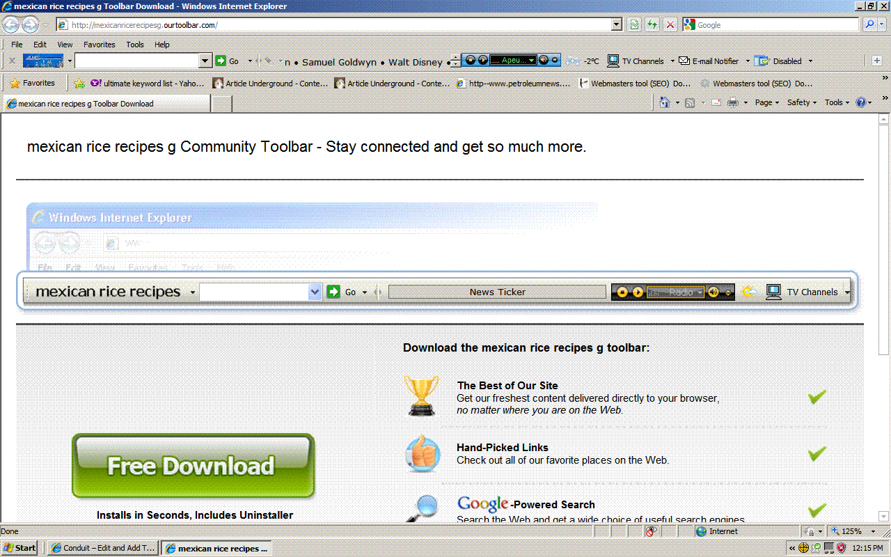Screen dimensions: 891x557
Task: Click the weather icon showing -2°C
Action: [573, 61]
